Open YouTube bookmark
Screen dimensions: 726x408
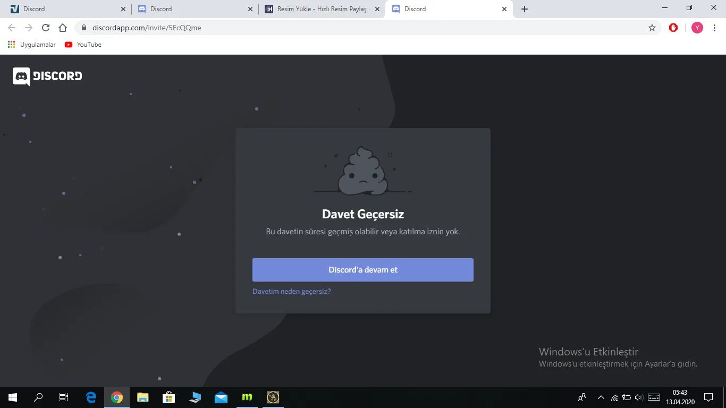pos(83,45)
